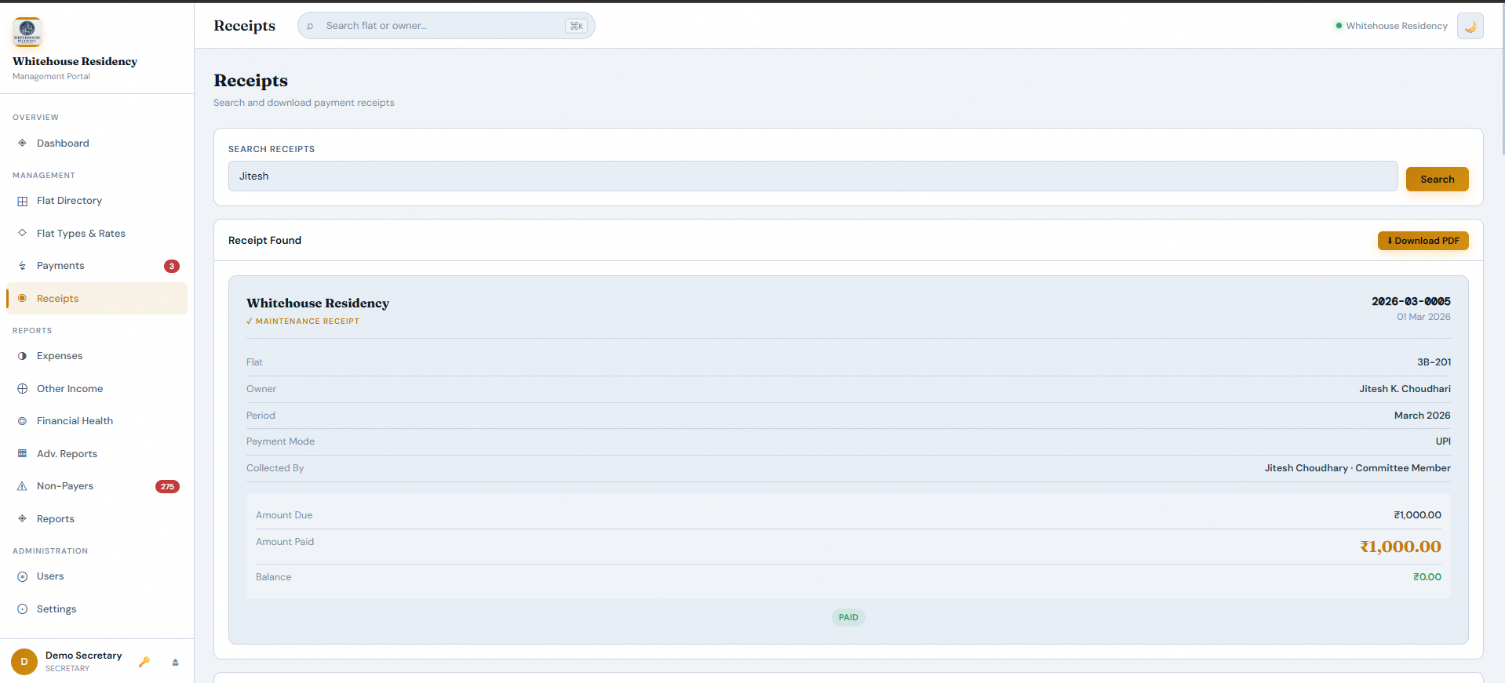Click the Financial Health icon
The height and width of the screenshot is (683, 1505).
[x=23, y=421]
